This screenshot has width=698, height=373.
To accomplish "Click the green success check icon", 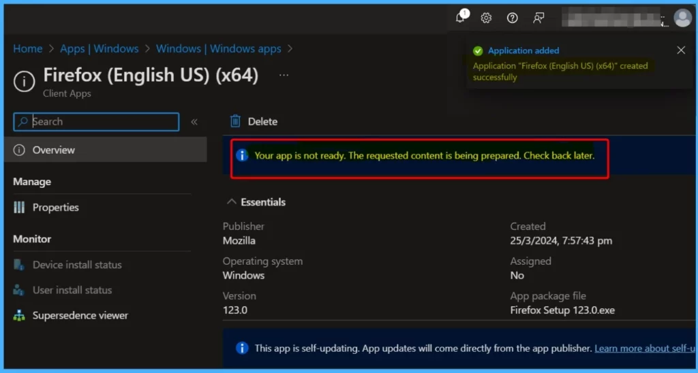I will click(478, 51).
